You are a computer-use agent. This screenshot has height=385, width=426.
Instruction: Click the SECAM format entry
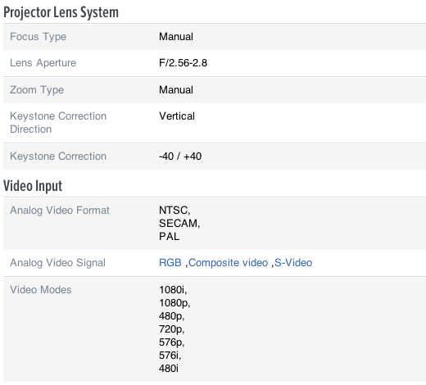(179, 224)
